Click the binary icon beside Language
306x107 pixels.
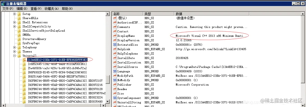point(115,71)
